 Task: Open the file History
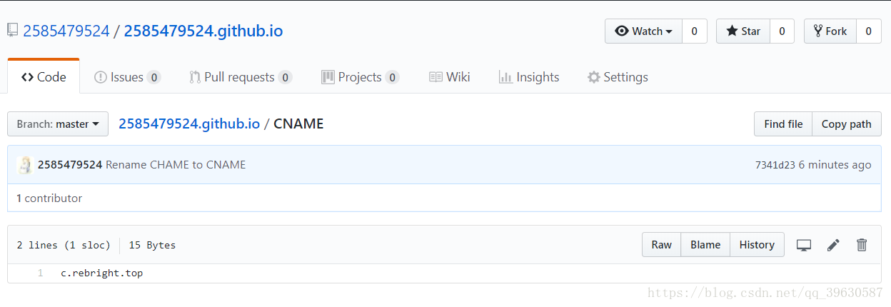(x=757, y=245)
